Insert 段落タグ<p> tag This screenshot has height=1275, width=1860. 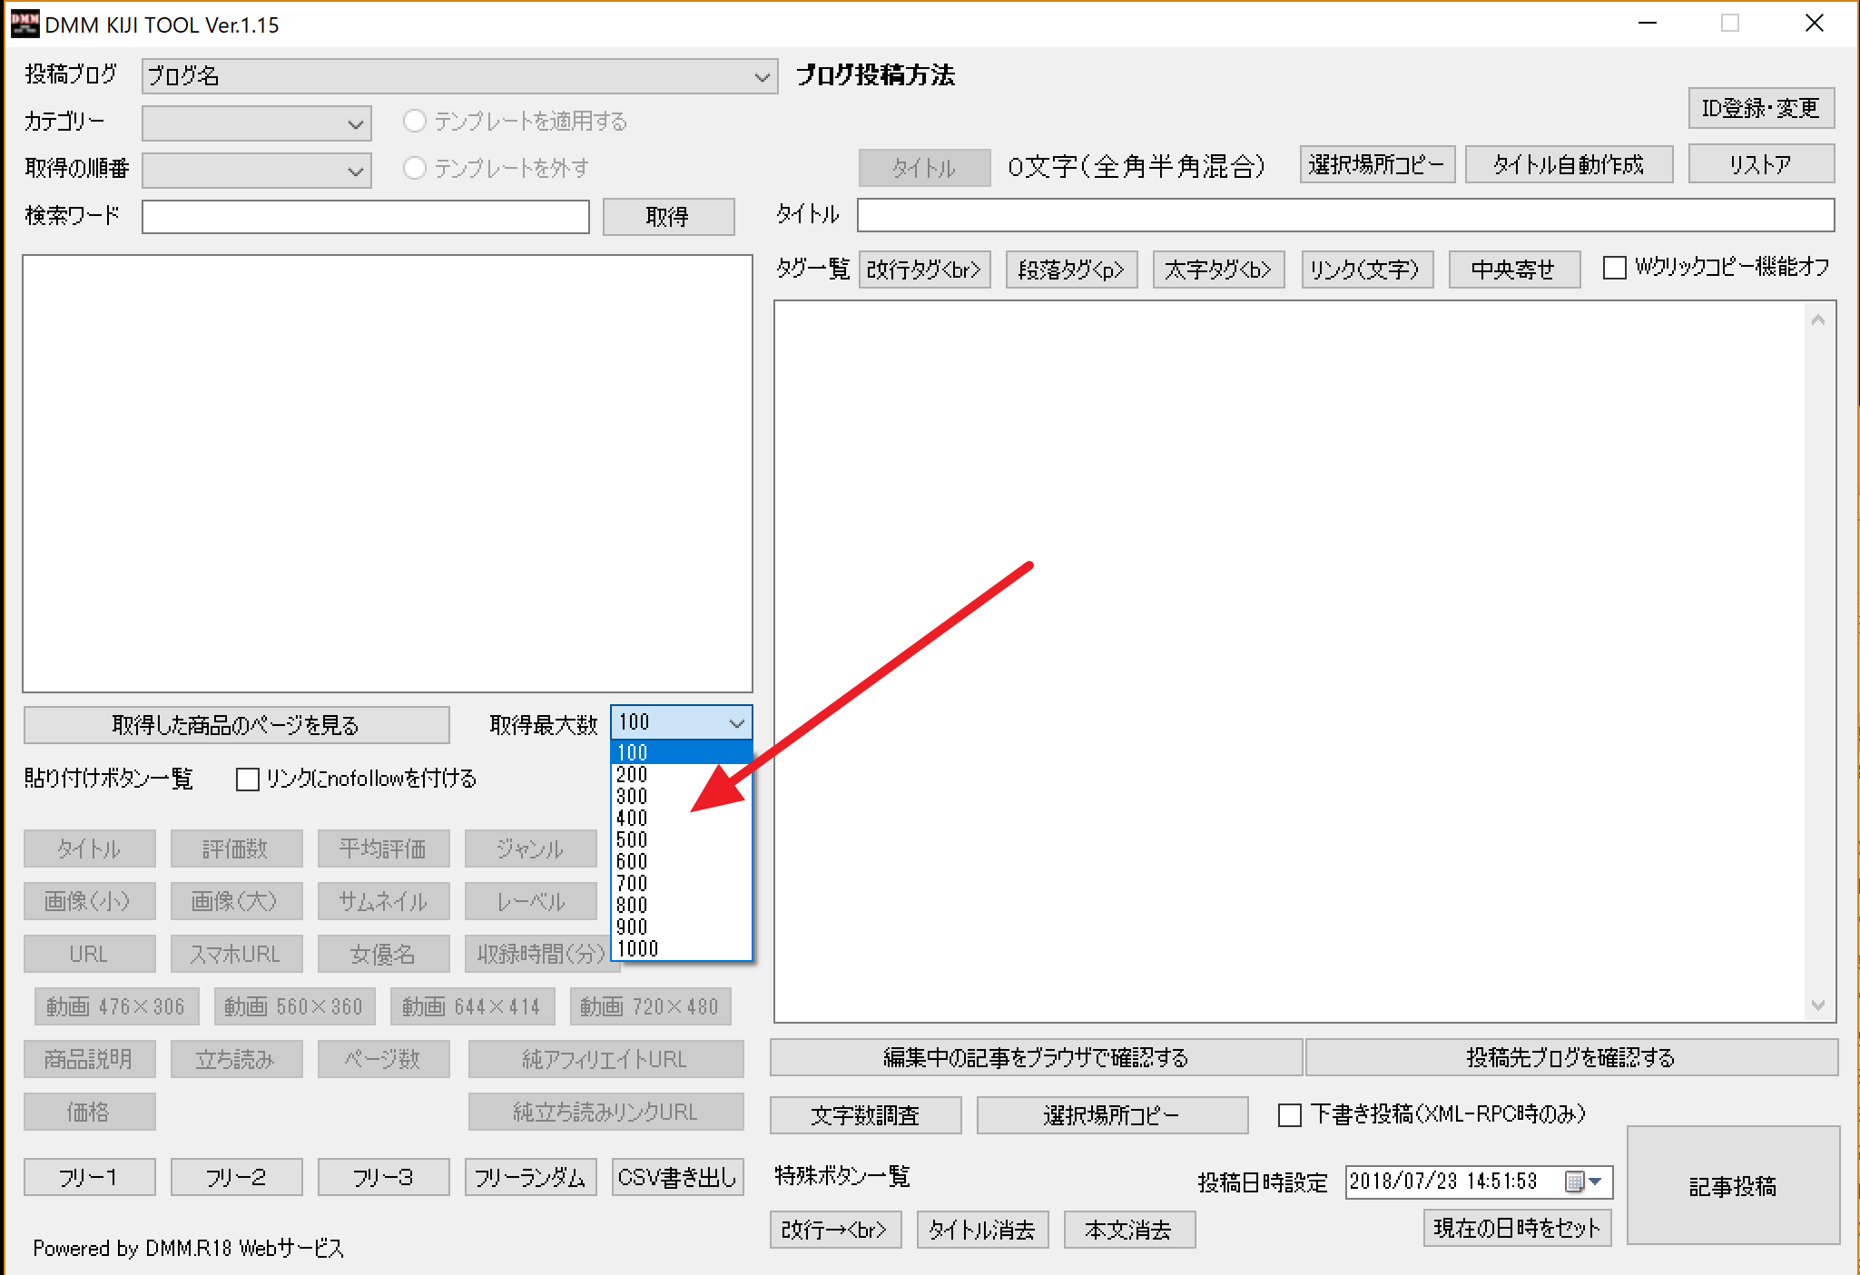click(1071, 270)
